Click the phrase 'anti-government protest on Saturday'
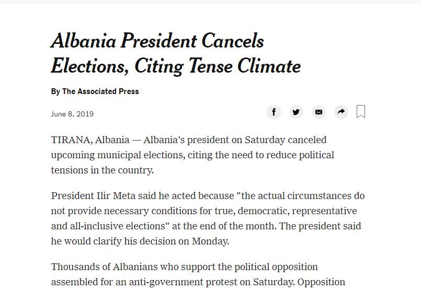421x291 pixels. click(x=215, y=282)
